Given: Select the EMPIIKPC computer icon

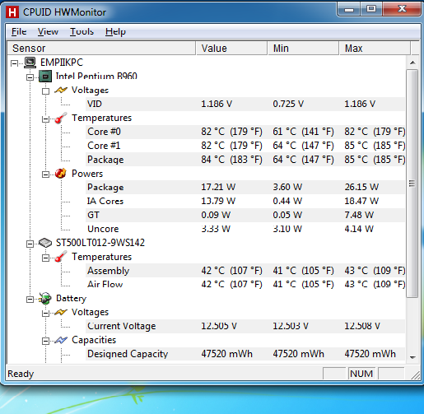Looking at the screenshot, I should point(30,63).
